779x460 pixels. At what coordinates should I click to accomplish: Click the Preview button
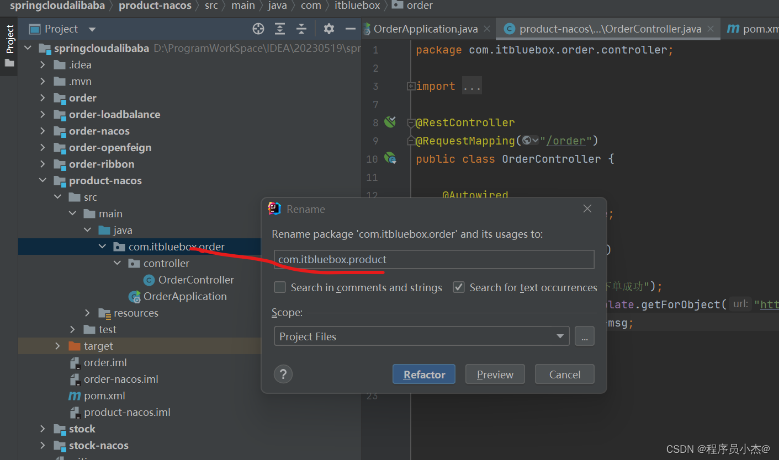pos(495,375)
